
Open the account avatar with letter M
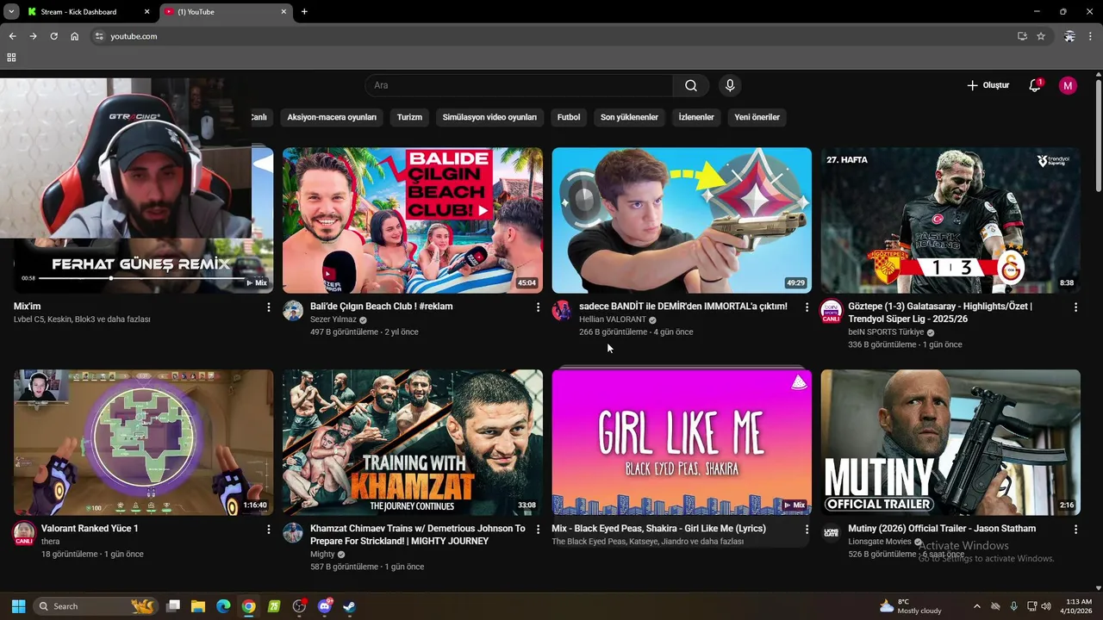pos(1068,85)
